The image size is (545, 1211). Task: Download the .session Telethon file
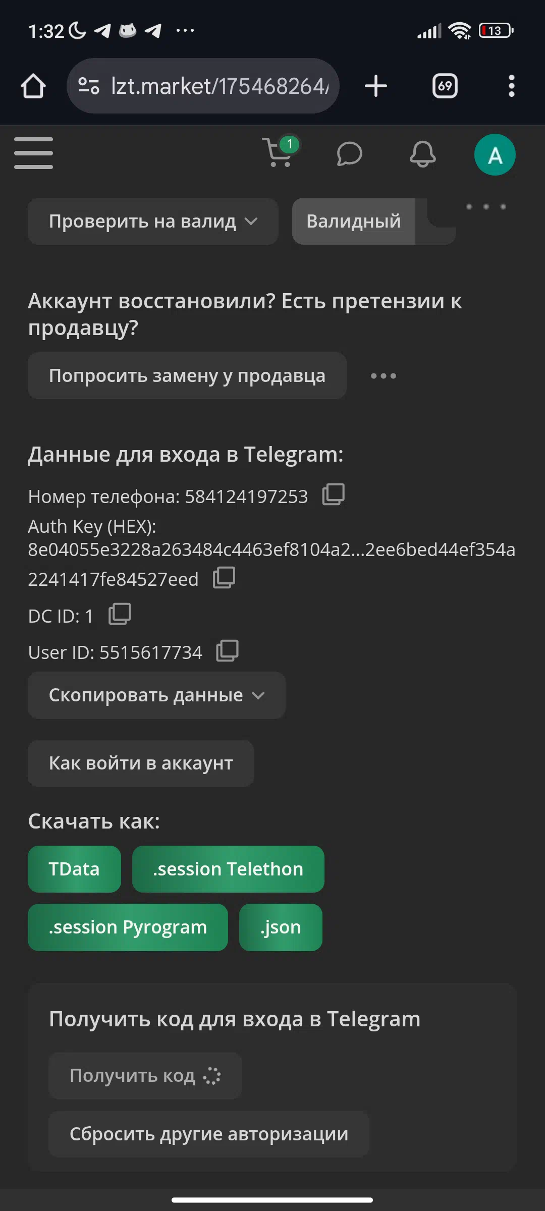pyautogui.click(x=228, y=869)
